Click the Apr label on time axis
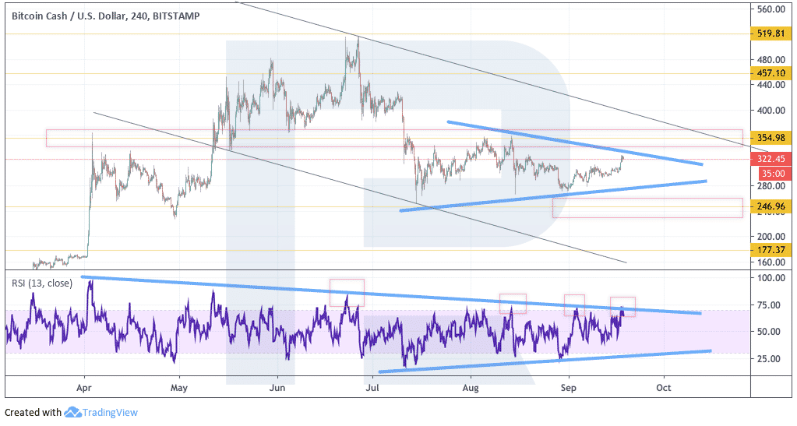Image resolution: width=797 pixels, height=426 pixels. (x=84, y=388)
